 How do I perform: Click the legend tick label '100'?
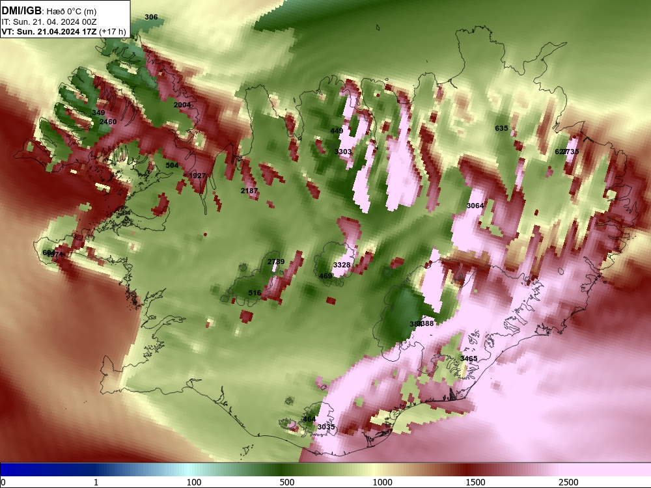[x=194, y=482]
